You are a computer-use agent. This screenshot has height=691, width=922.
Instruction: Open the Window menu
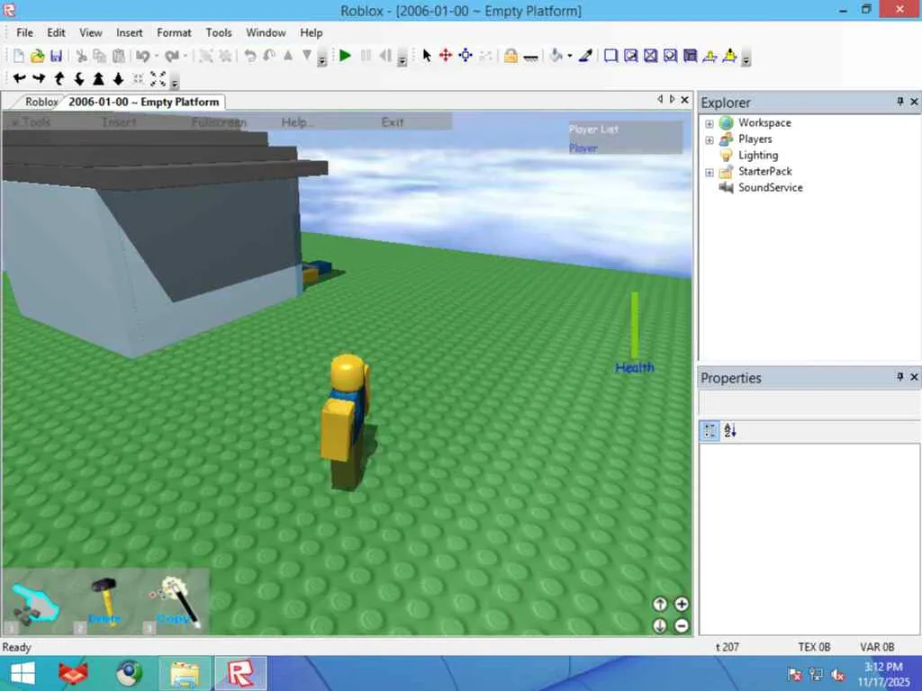tap(266, 33)
